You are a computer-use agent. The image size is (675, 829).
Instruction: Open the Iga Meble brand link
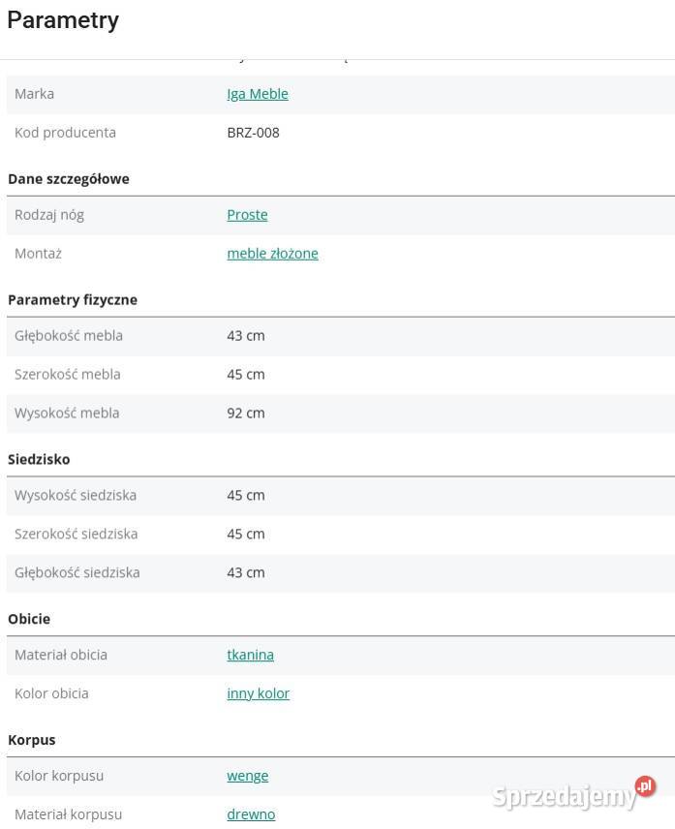pyautogui.click(x=258, y=94)
